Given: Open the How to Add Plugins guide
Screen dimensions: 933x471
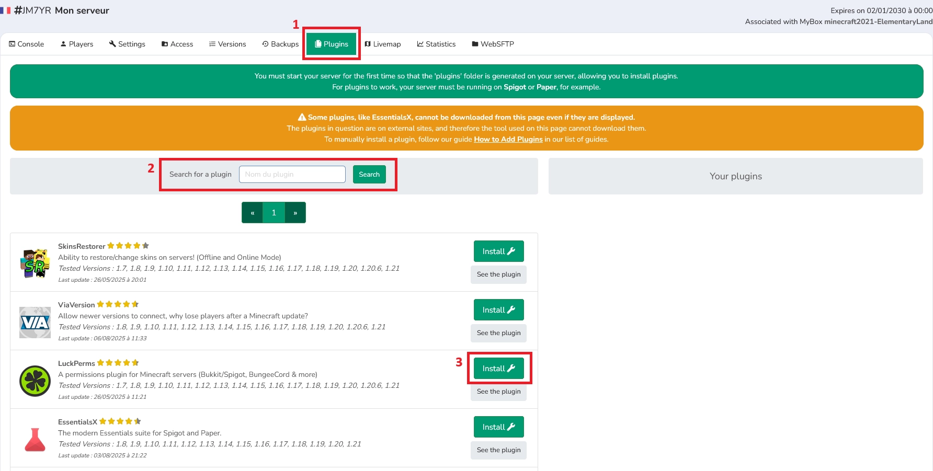Looking at the screenshot, I should pyautogui.click(x=508, y=139).
